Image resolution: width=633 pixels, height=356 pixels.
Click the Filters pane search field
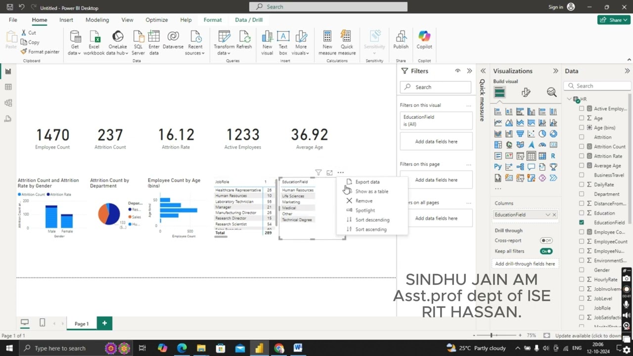(x=435, y=87)
